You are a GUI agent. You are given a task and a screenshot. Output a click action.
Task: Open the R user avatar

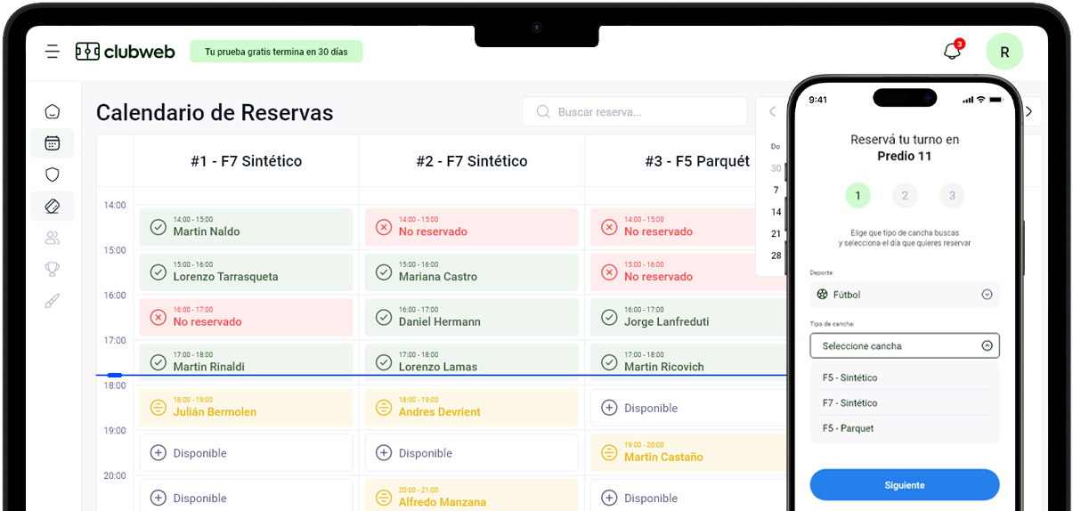[1004, 52]
